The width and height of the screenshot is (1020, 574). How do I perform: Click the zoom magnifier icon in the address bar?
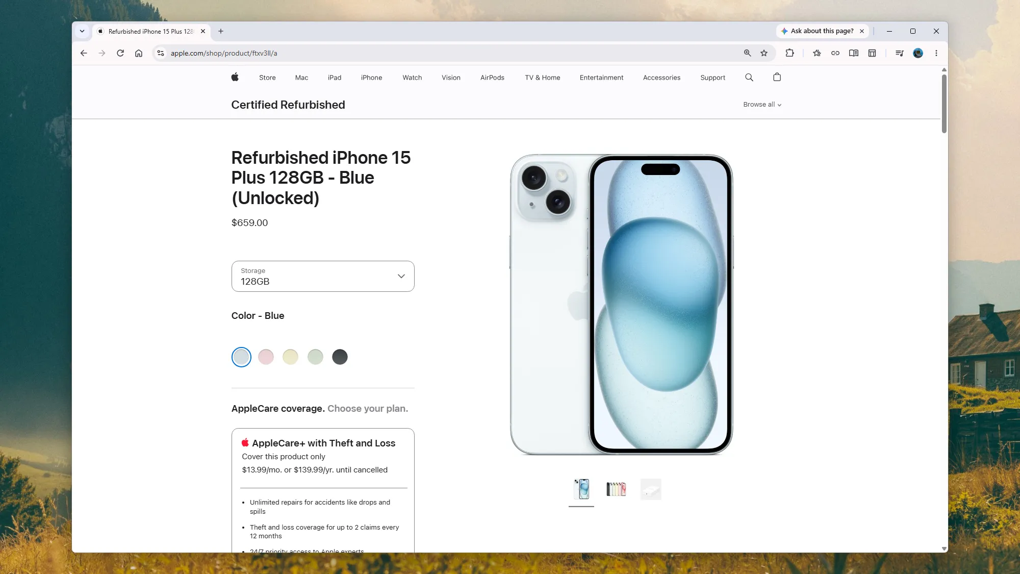pyautogui.click(x=747, y=53)
